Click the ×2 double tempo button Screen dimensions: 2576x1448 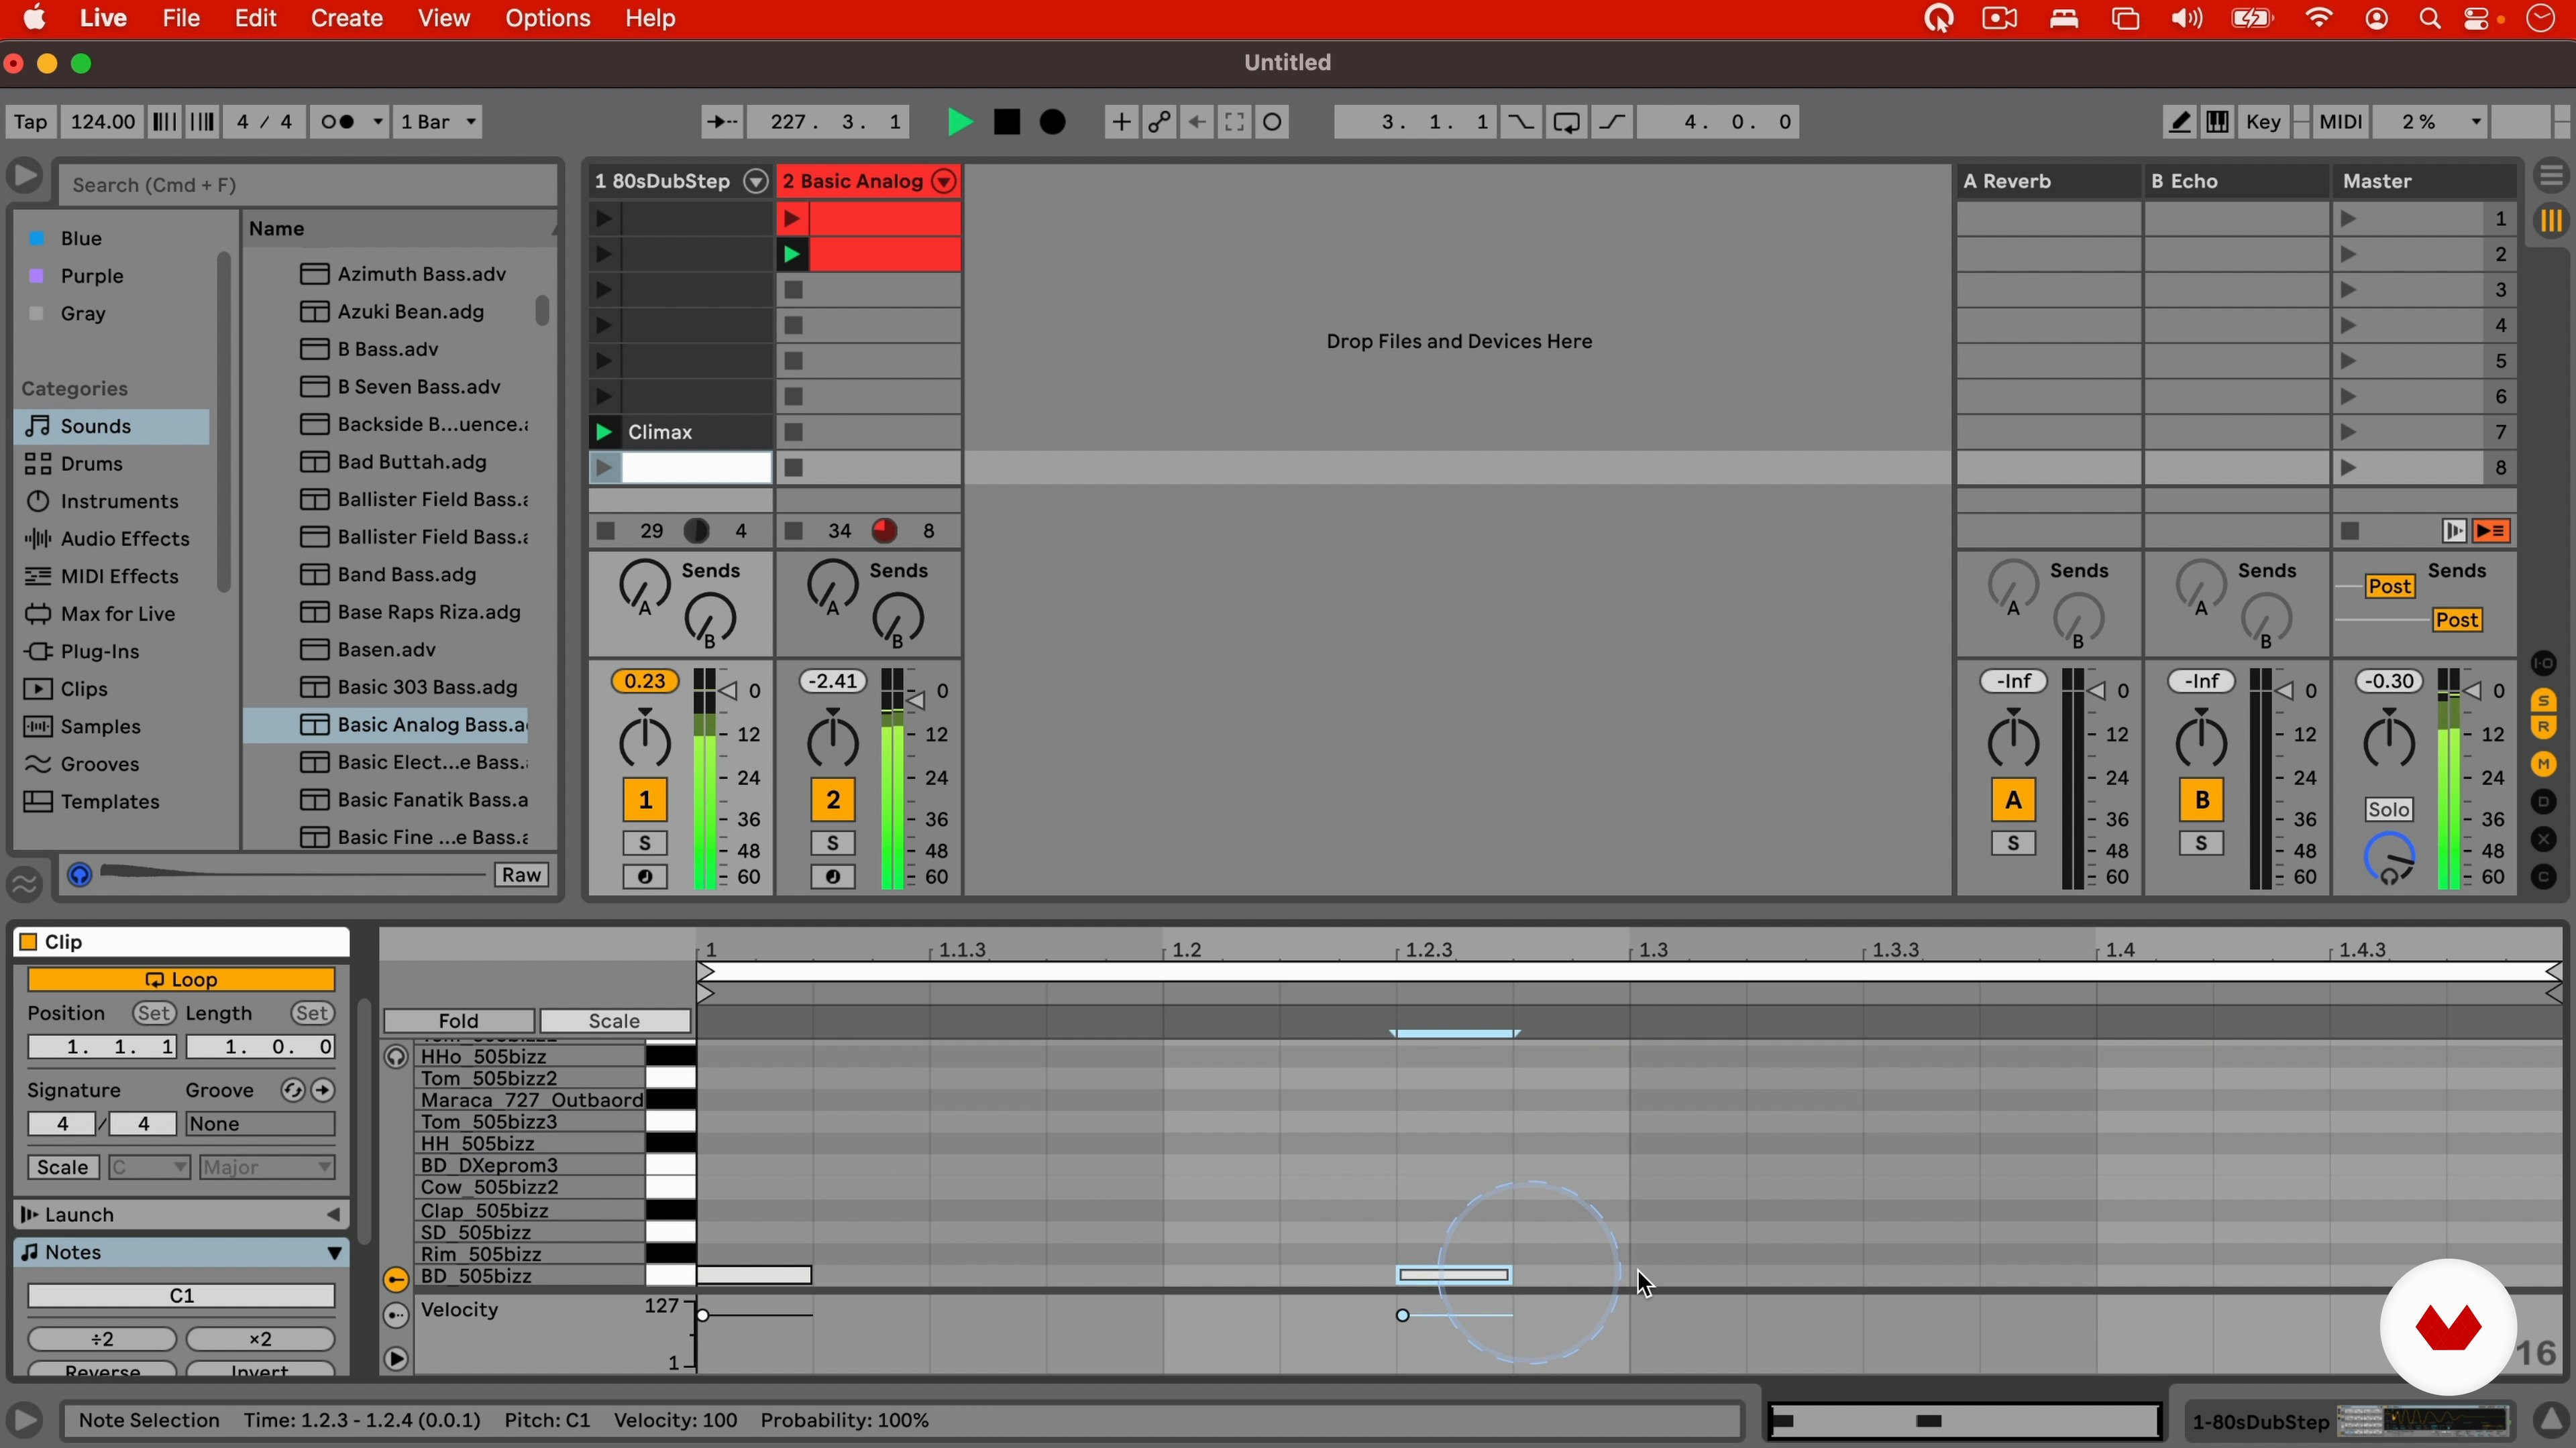pyautogui.click(x=260, y=1340)
